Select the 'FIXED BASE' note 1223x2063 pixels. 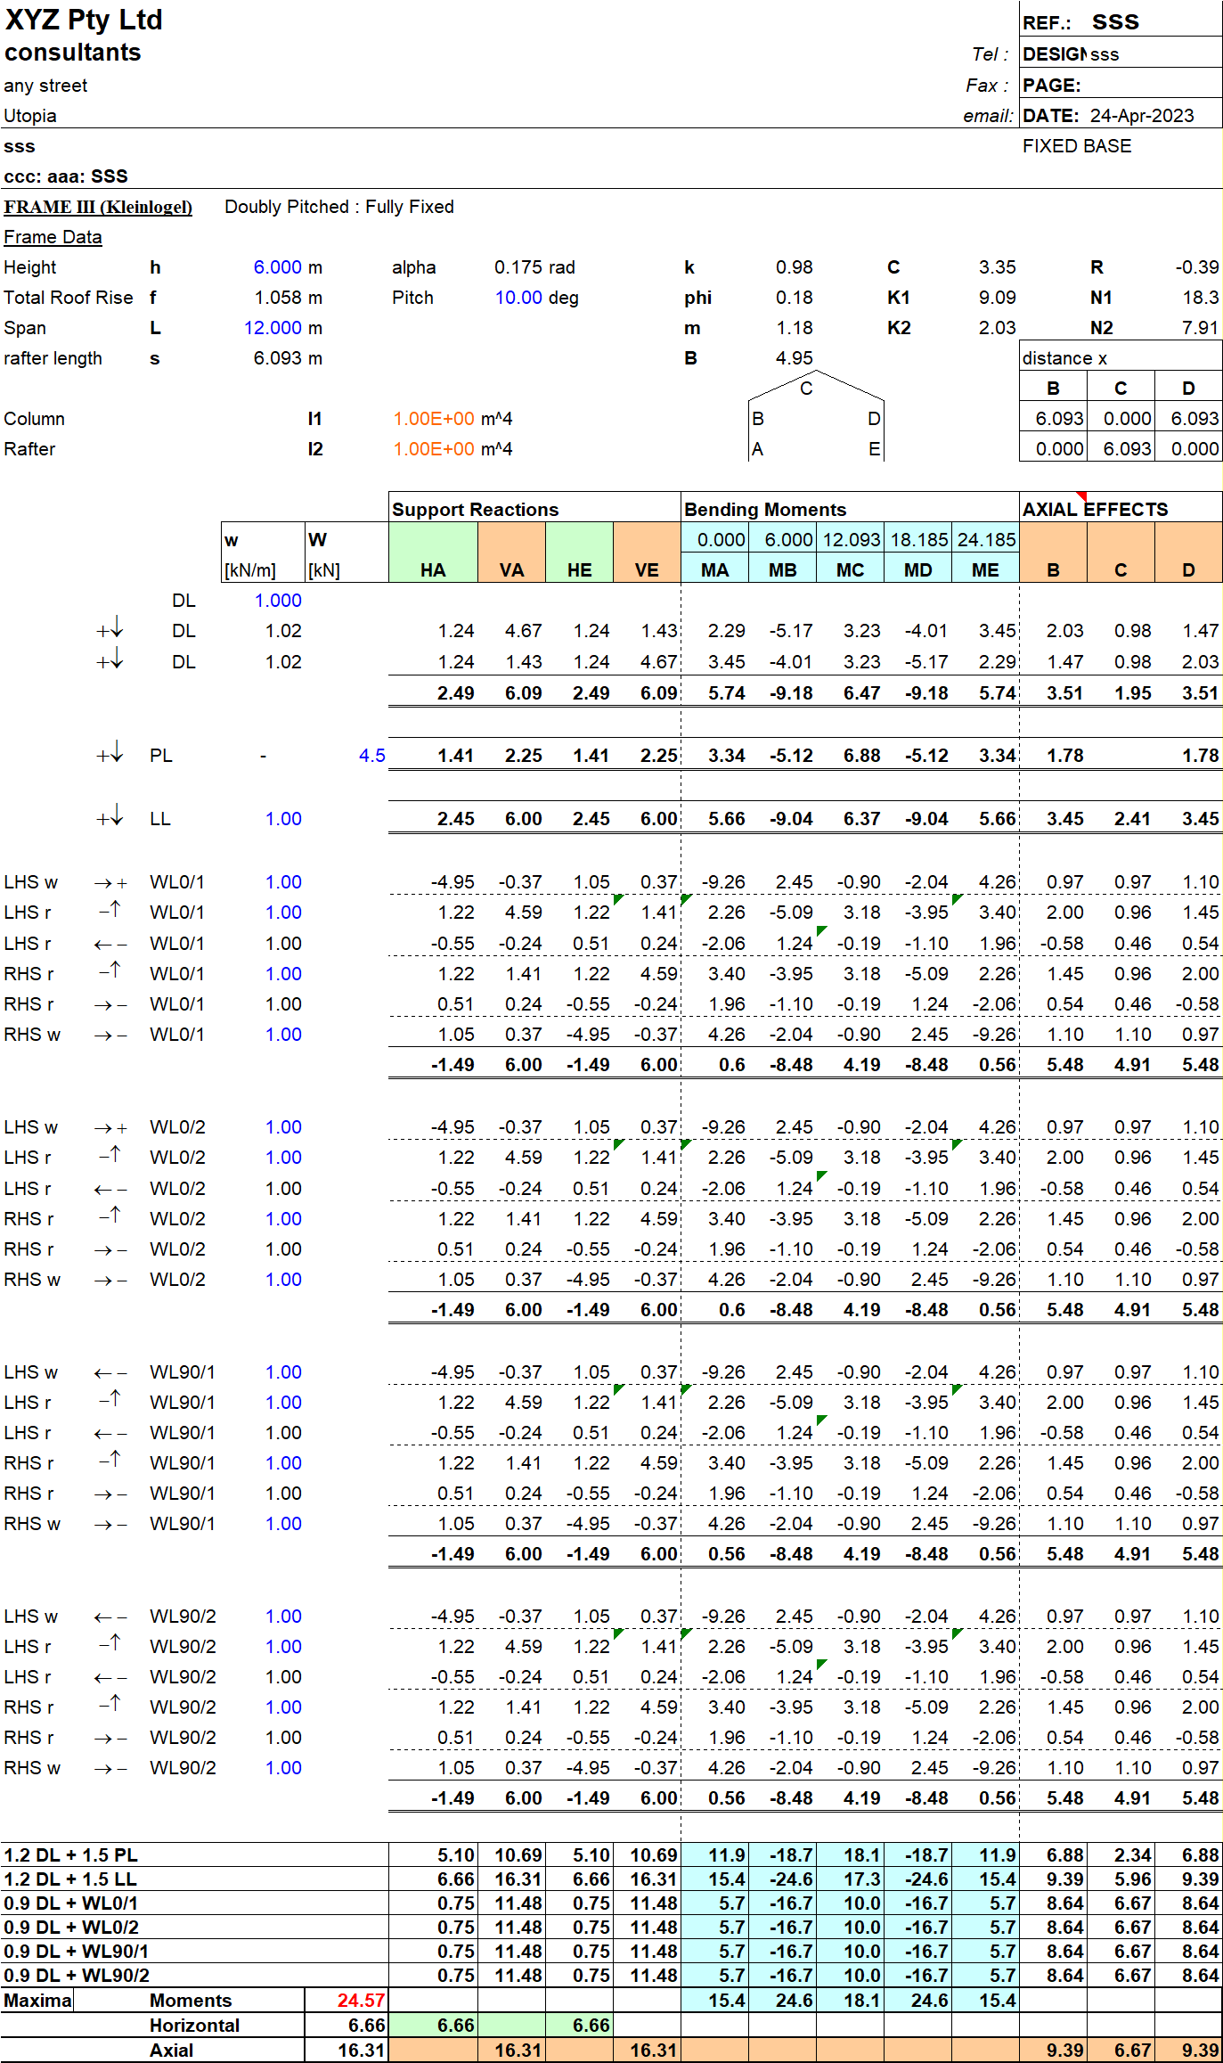coord(1077,146)
